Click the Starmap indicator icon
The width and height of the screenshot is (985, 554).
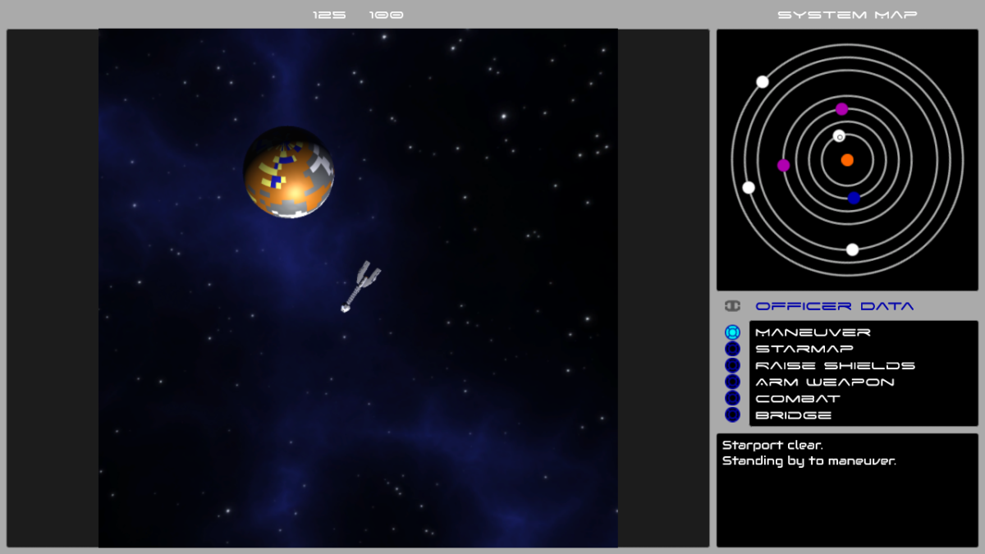pyautogui.click(x=733, y=348)
